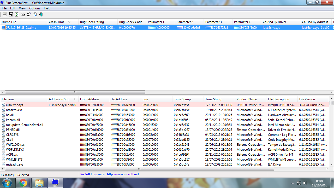Click the icon beside mcupdate_GenuineIntel.dll
Screen dimensions: 334x188
click(x=4, y=125)
